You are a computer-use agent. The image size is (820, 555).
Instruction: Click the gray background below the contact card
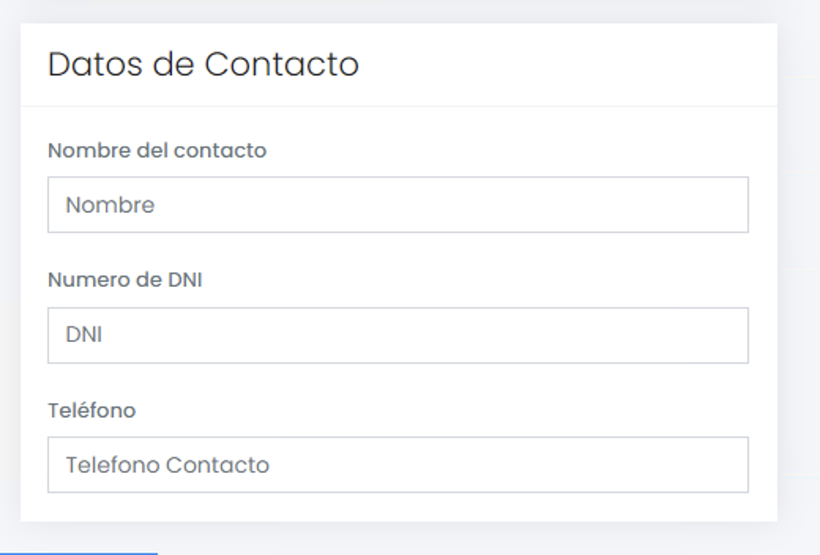(x=473, y=539)
